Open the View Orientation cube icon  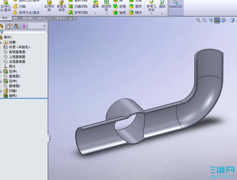coord(223,20)
